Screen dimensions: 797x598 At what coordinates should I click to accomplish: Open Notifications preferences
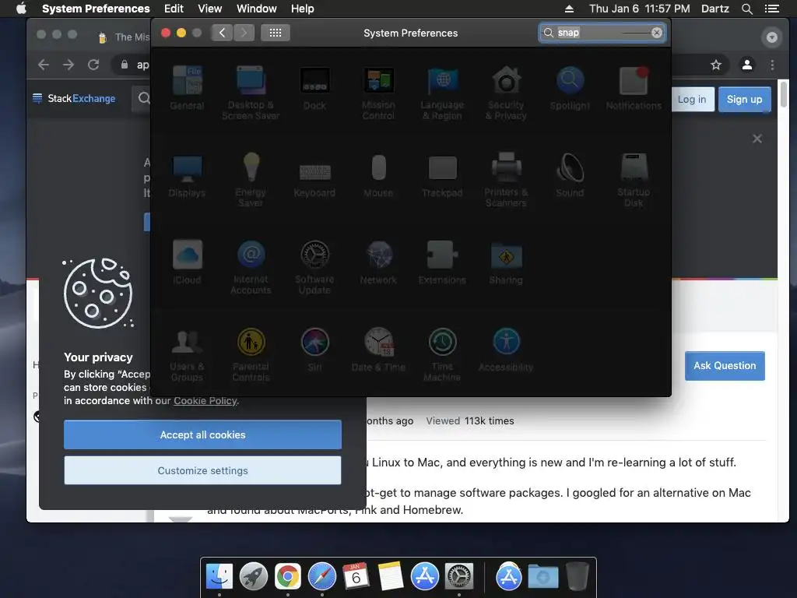click(x=634, y=88)
